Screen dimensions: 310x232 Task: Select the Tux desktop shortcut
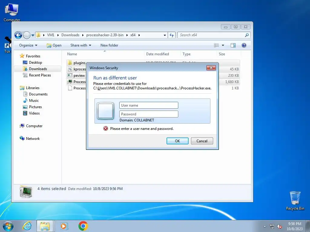coord(7,45)
